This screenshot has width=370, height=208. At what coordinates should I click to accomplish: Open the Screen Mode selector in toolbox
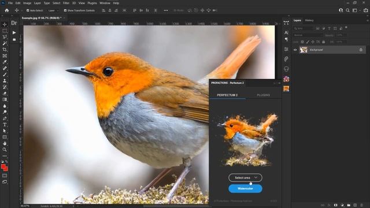[x=5, y=182]
